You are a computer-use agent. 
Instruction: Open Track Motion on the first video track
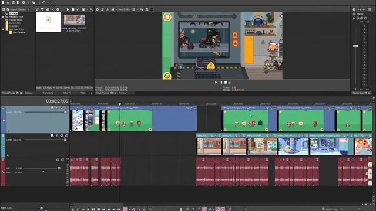tap(52, 108)
